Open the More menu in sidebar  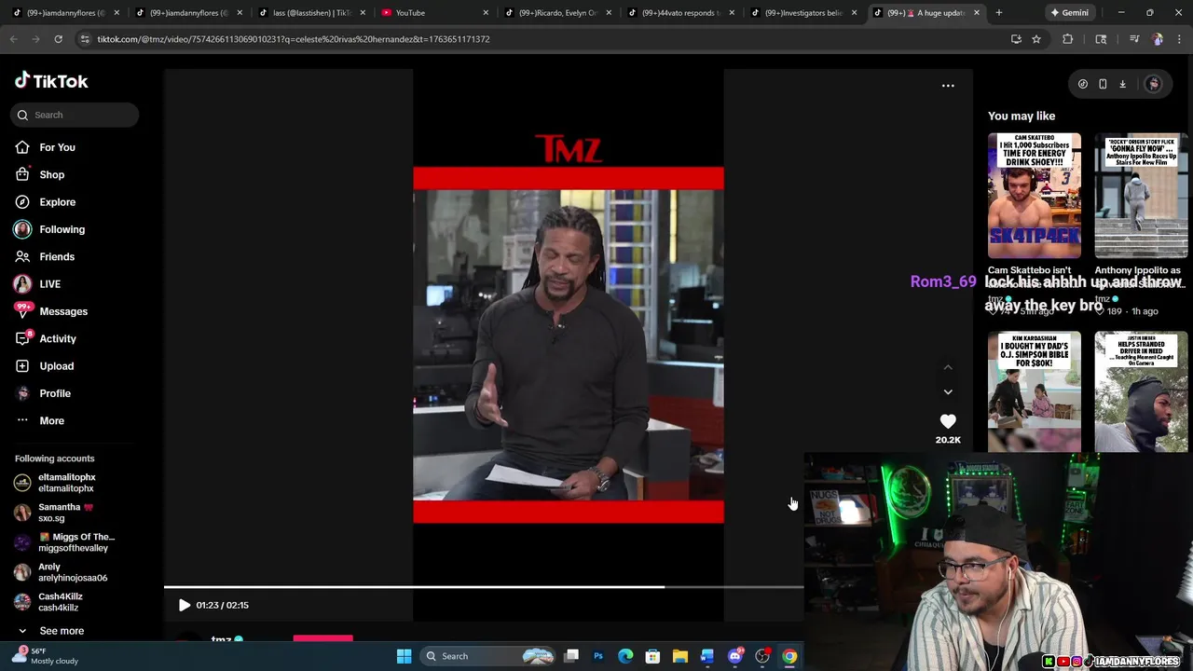pyautogui.click(x=40, y=420)
